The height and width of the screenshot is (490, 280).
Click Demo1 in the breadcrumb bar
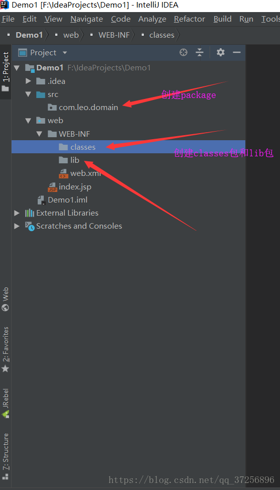click(29, 35)
